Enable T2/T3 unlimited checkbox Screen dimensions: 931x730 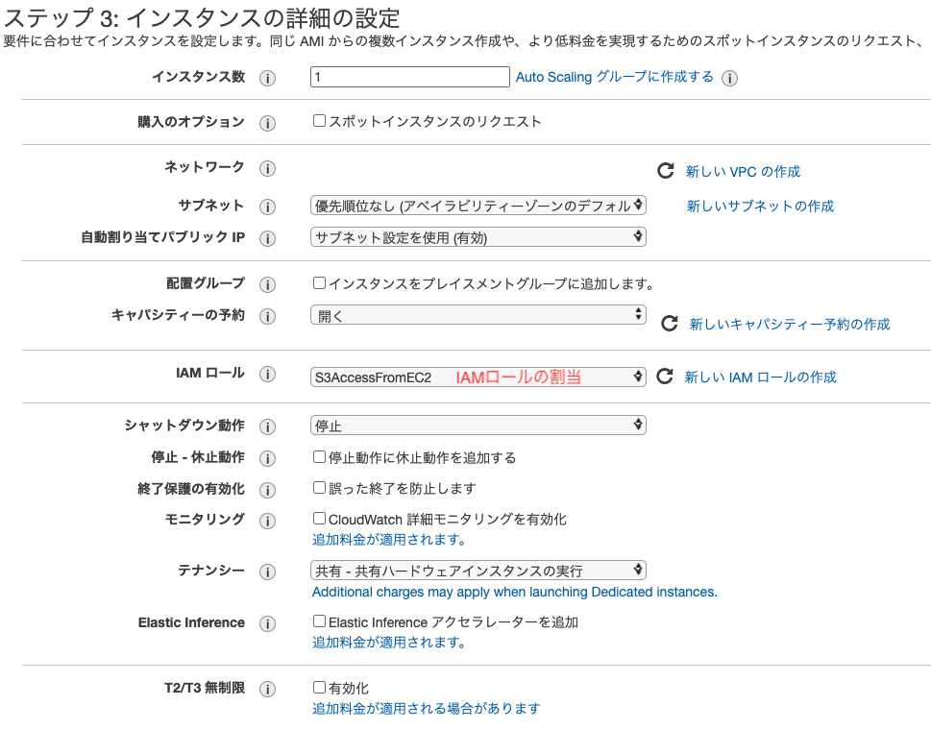coord(319,687)
